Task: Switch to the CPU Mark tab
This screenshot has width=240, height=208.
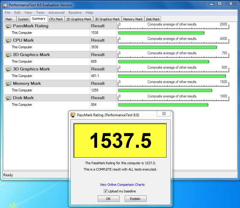Action: [56, 19]
